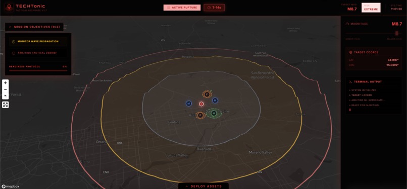Select the left blue M marker
Image resolution: width=407 pixels, height=189 pixels.
point(189,104)
